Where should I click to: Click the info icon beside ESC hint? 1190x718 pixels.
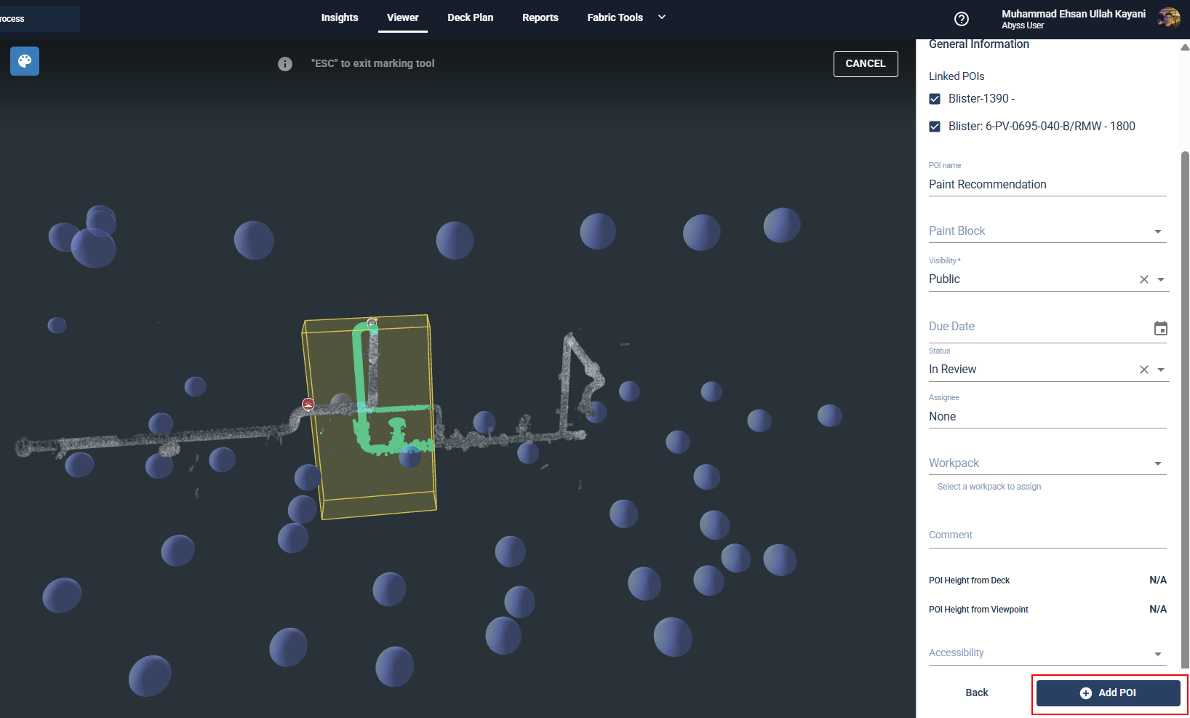click(285, 64)
